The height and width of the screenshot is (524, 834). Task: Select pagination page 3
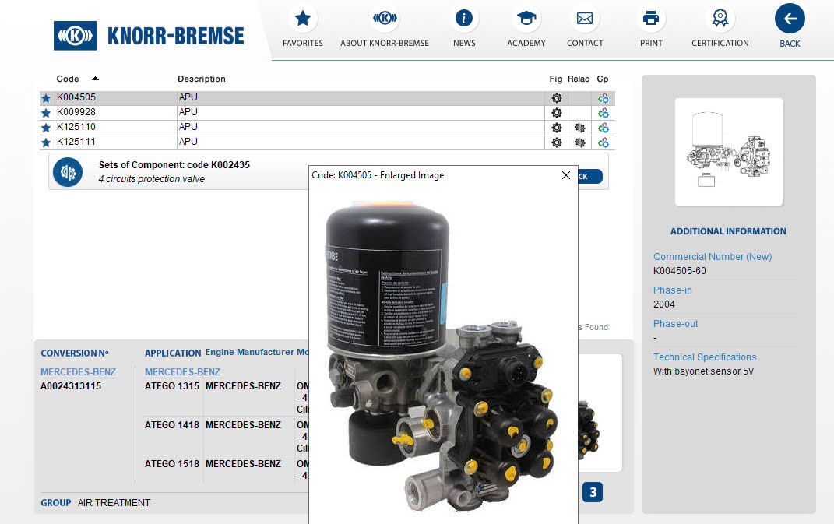click(594, 492)
